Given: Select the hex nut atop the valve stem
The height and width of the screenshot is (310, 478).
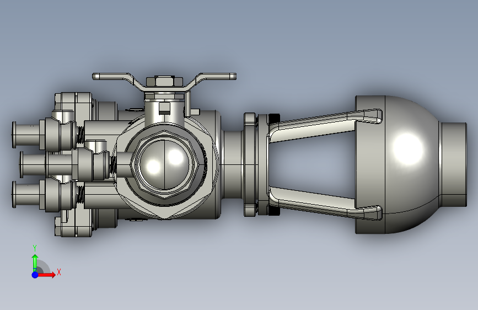Looking at the screenshot, I should tap(164, 82).
